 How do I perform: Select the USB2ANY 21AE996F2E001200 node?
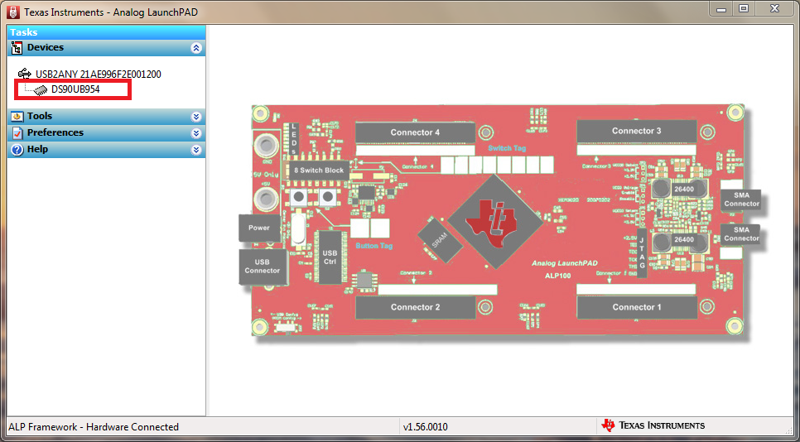98,74
